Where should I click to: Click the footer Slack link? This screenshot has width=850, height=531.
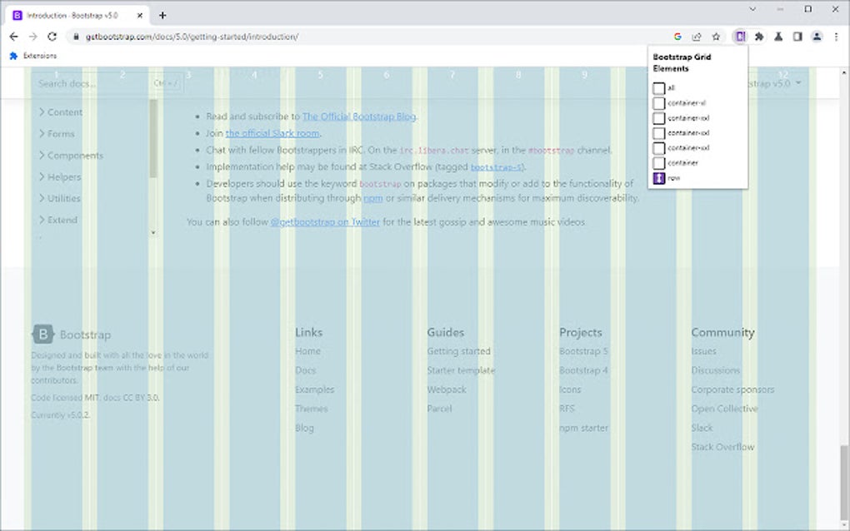[702, 428]
